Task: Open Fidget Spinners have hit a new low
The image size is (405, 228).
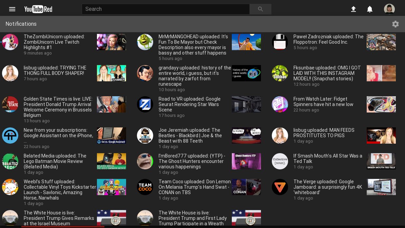Action: (323, 102)
